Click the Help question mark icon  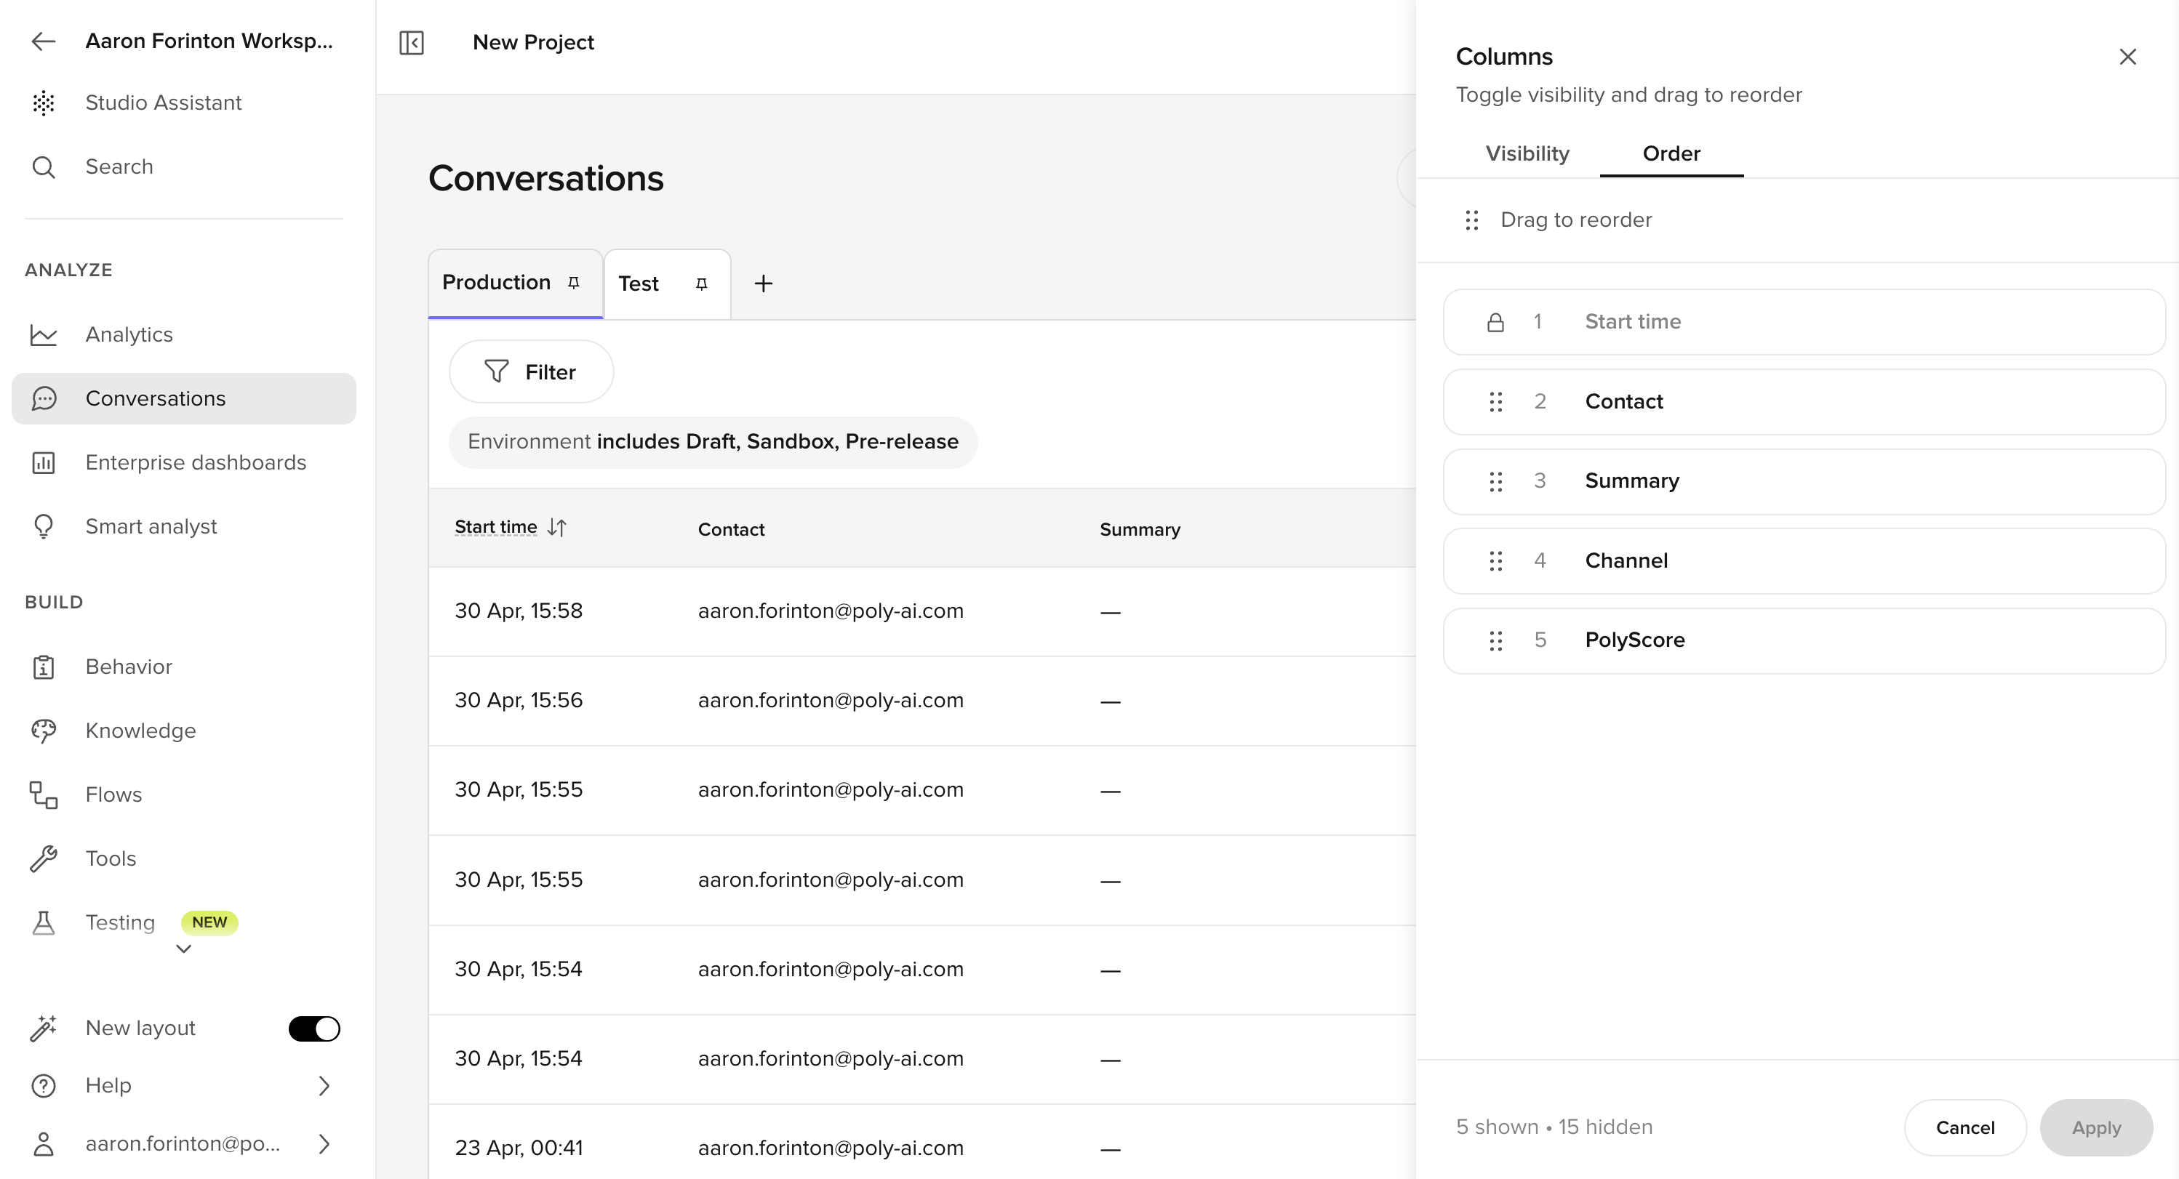pyautogui.click(x=43, y=1086)
